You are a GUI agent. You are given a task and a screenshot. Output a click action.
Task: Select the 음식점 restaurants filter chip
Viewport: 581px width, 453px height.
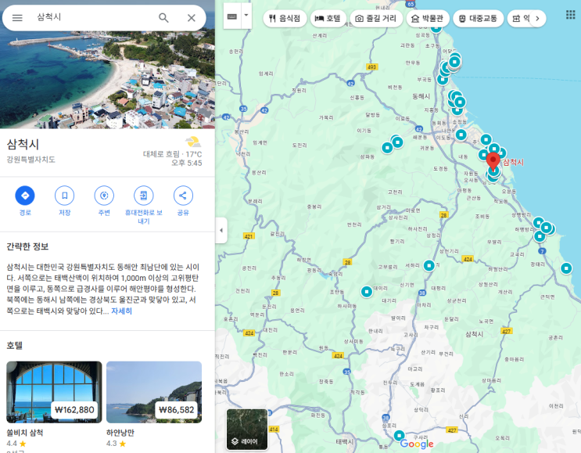click(285, 18)
